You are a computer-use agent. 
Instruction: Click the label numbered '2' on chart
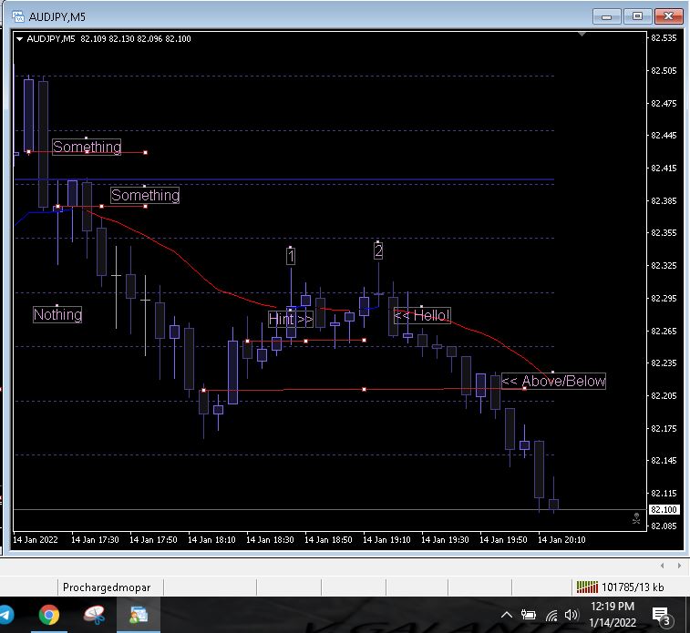tap(378, 250)
